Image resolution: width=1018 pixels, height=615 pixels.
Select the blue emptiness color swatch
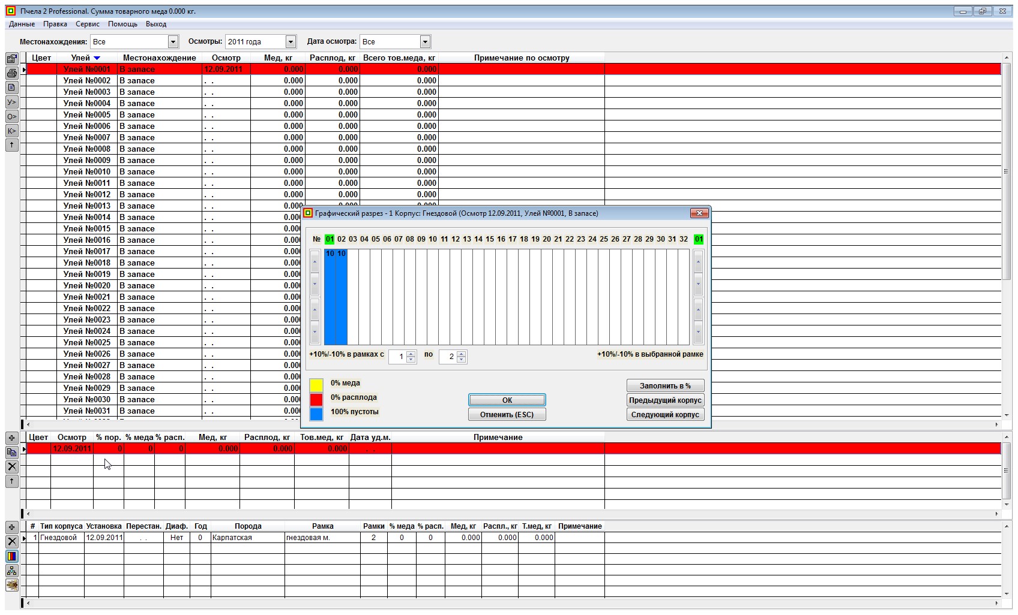(x=316, y=414)
